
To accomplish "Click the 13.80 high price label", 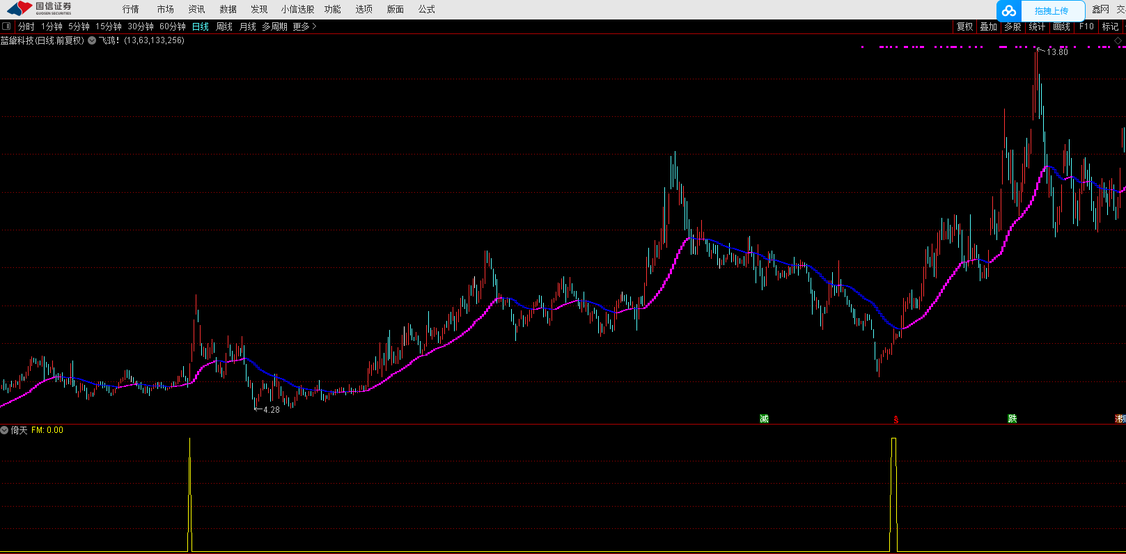I will pyautogui.click(x=1057, y=52).
